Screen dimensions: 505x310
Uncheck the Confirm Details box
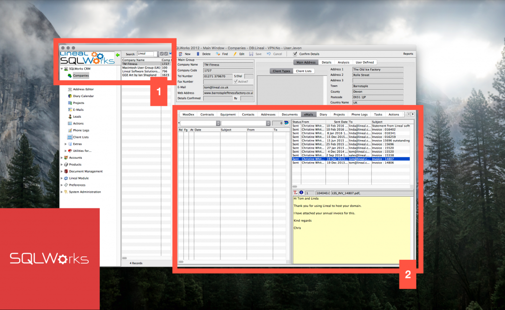[x=295, y=54]
